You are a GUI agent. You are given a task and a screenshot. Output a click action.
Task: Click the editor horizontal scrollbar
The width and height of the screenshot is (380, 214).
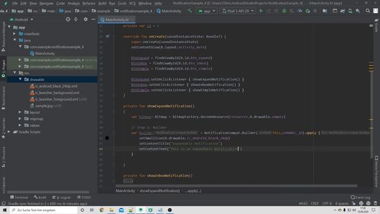click(x=236, y=186)
